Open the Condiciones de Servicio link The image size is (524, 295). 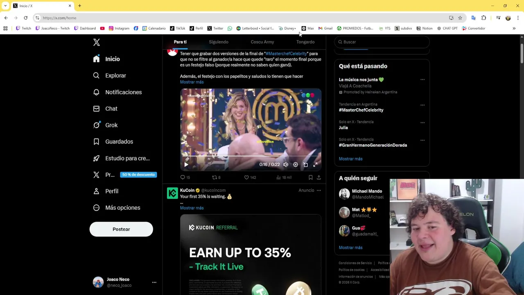coord(355,263)
